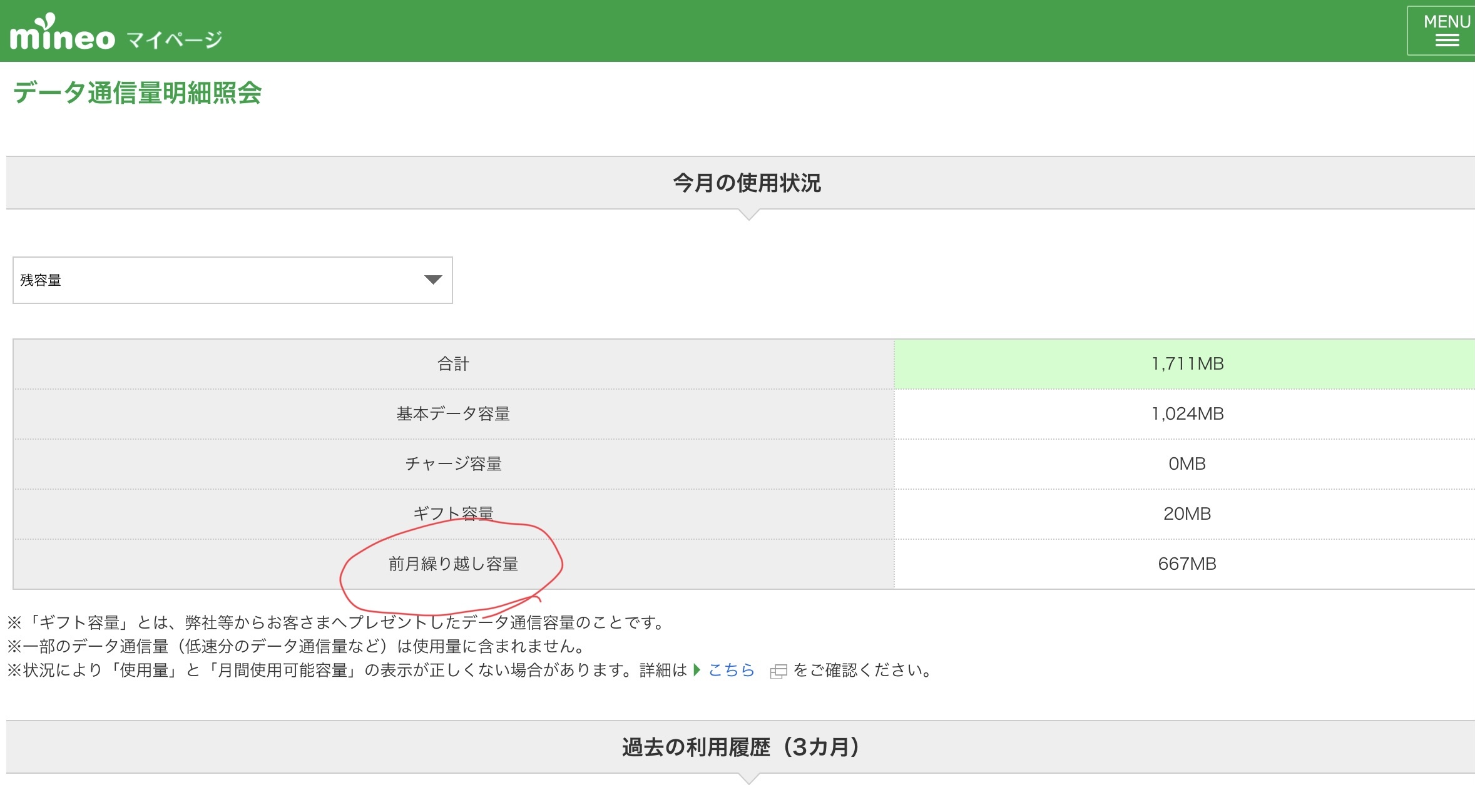Click the マイページ header text

(x=175, y=40)
